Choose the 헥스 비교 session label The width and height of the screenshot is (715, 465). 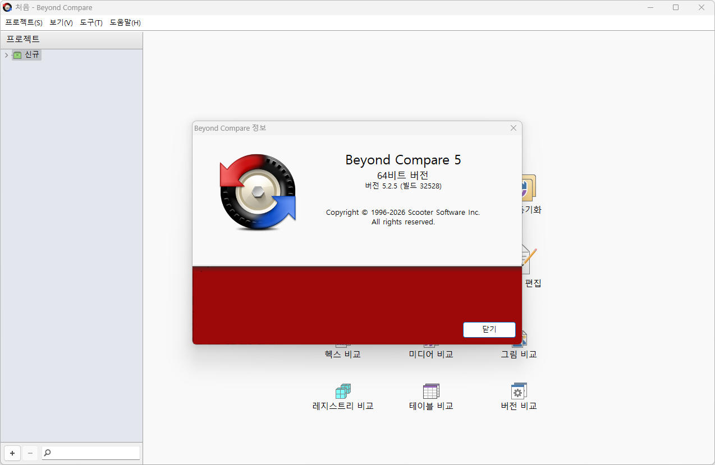[x=342, y=354]
